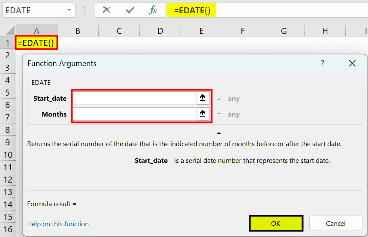Select column H header

[x=325, y=30]
